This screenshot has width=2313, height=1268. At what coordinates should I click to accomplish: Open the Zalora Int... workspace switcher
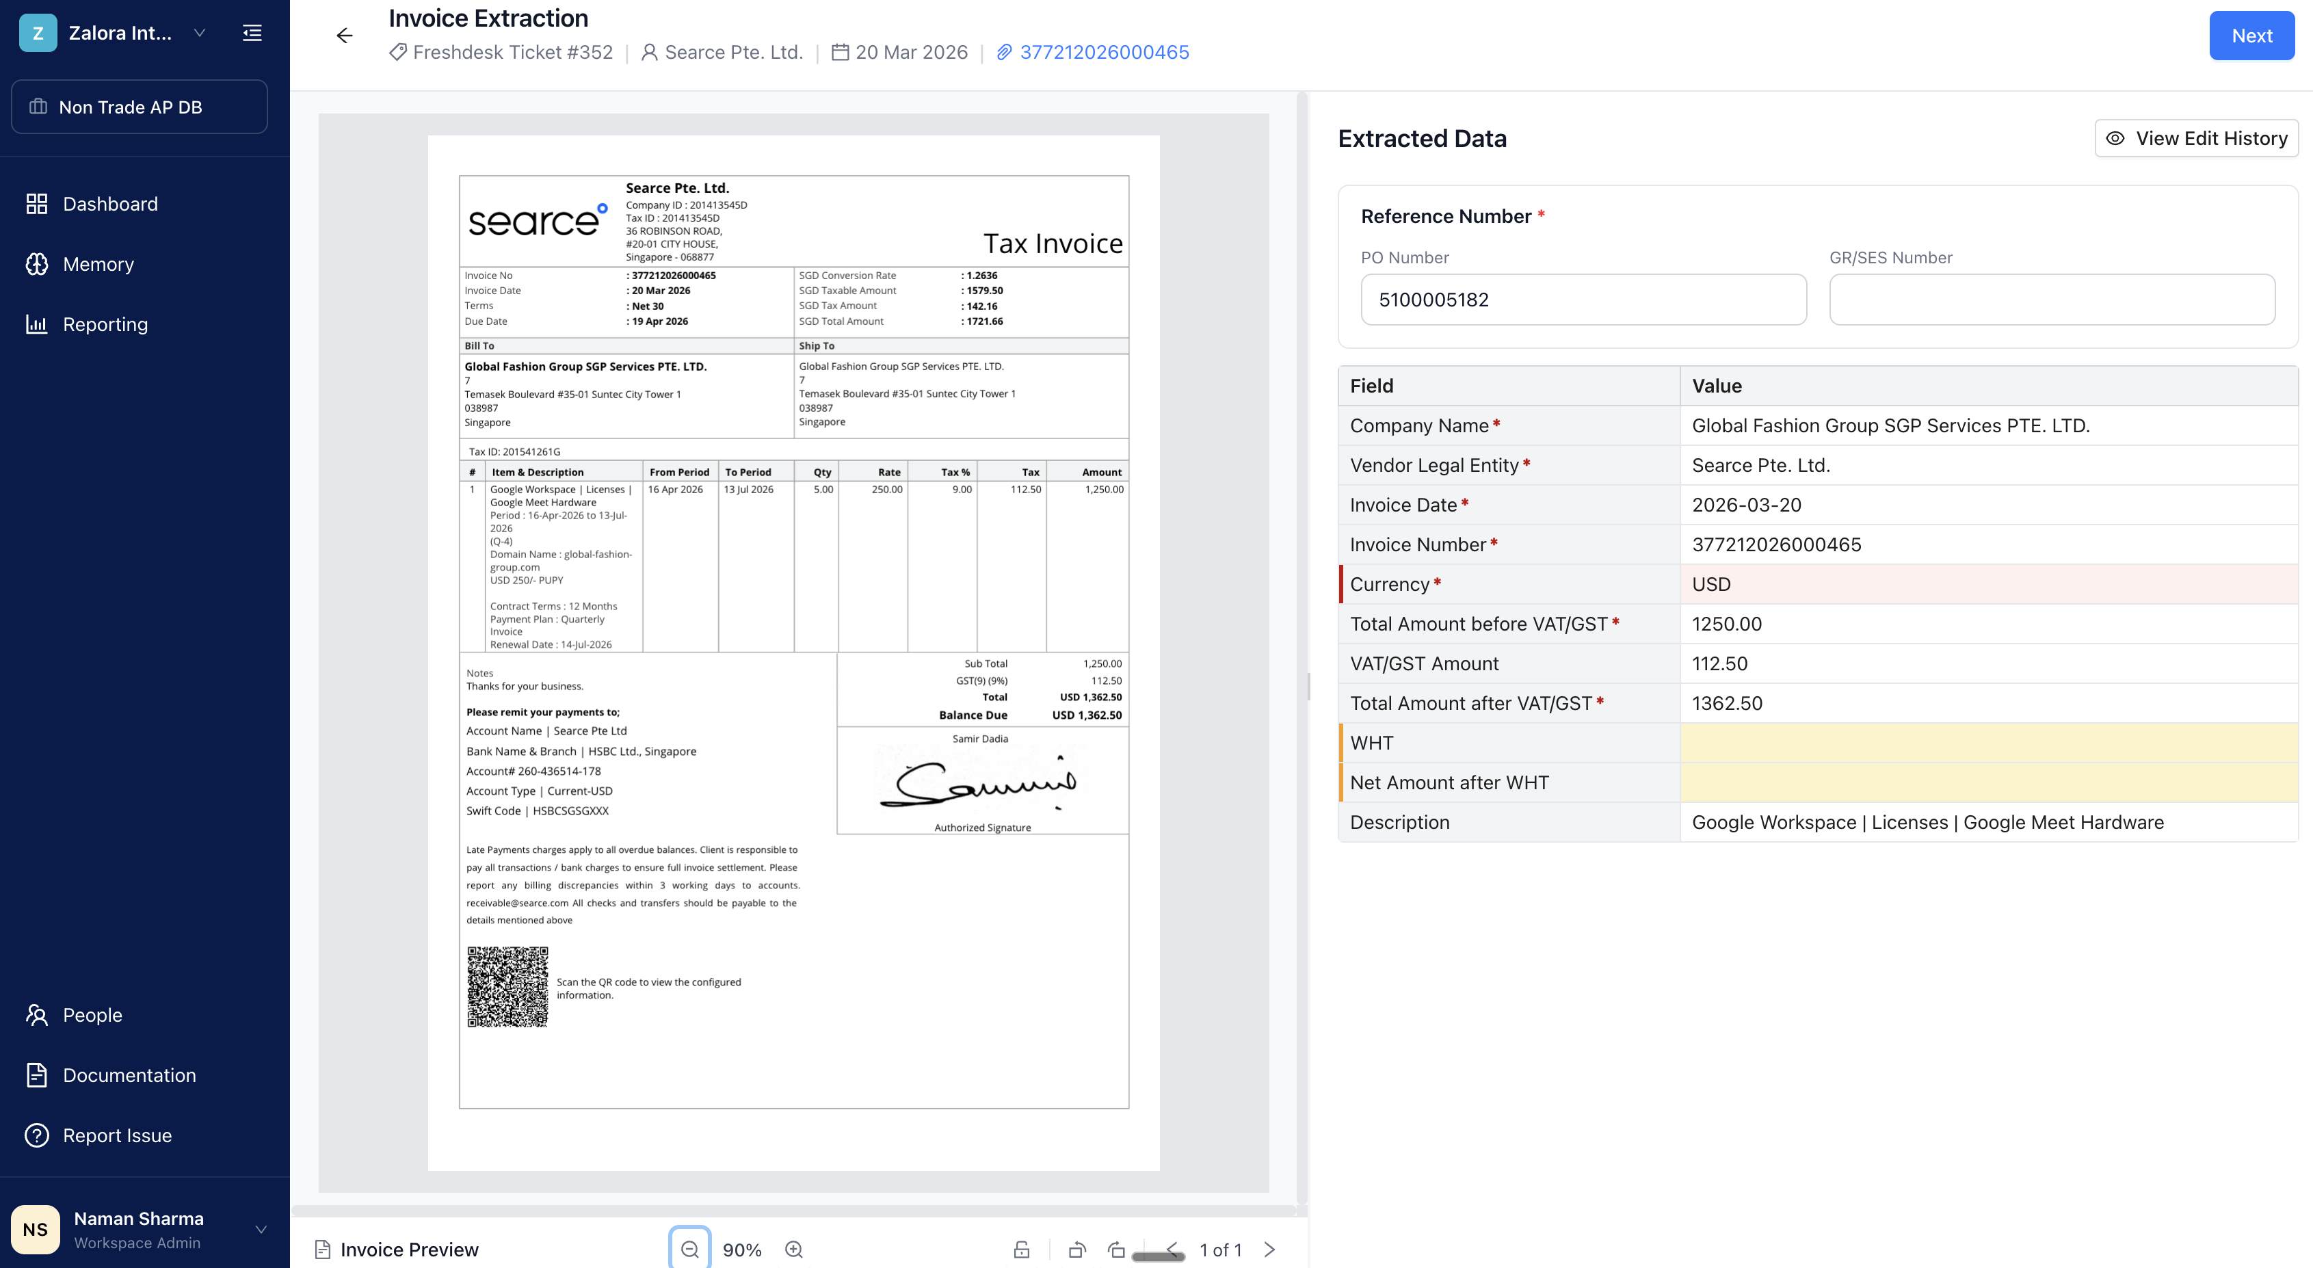(x=113, y=34)
